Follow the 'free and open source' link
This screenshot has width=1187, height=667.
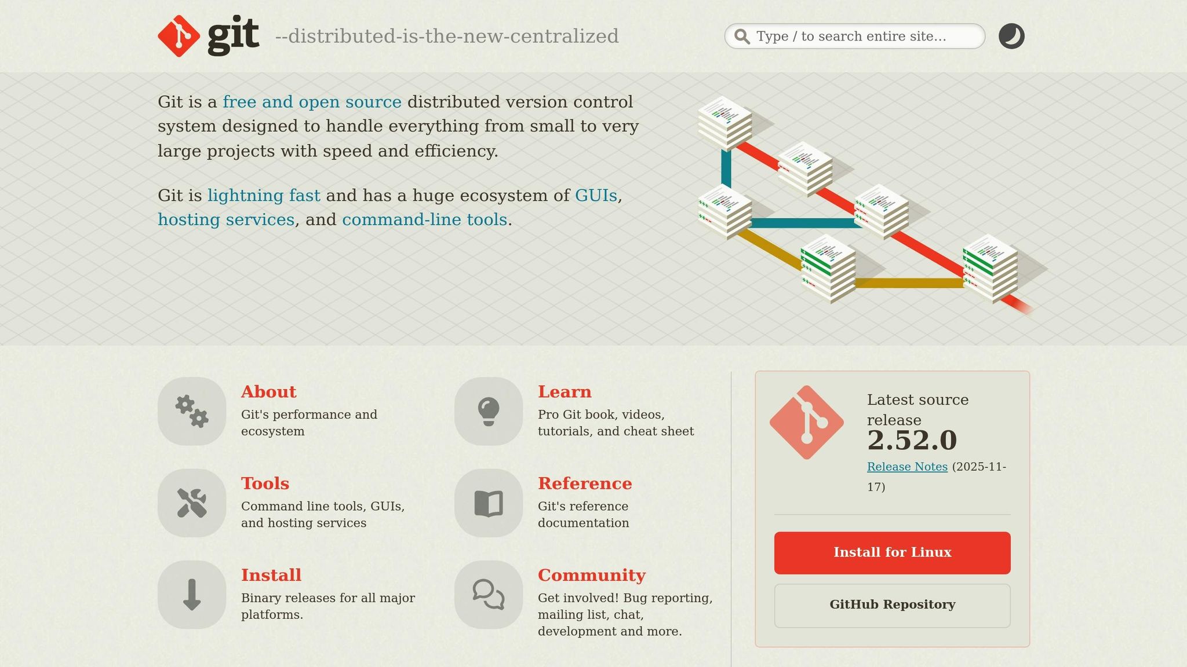[x=312, y=102]
